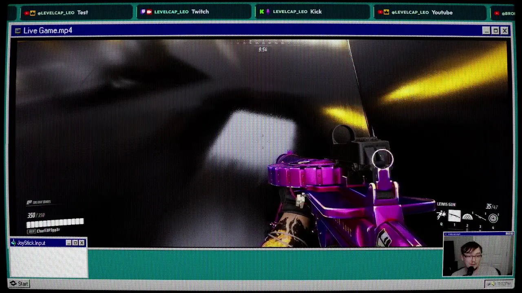Minimize the JoyStick.Input window

(x=69, y=243)
